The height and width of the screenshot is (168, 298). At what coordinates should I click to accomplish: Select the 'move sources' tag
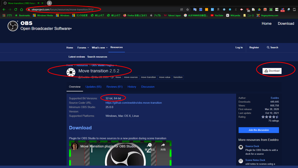131,77
